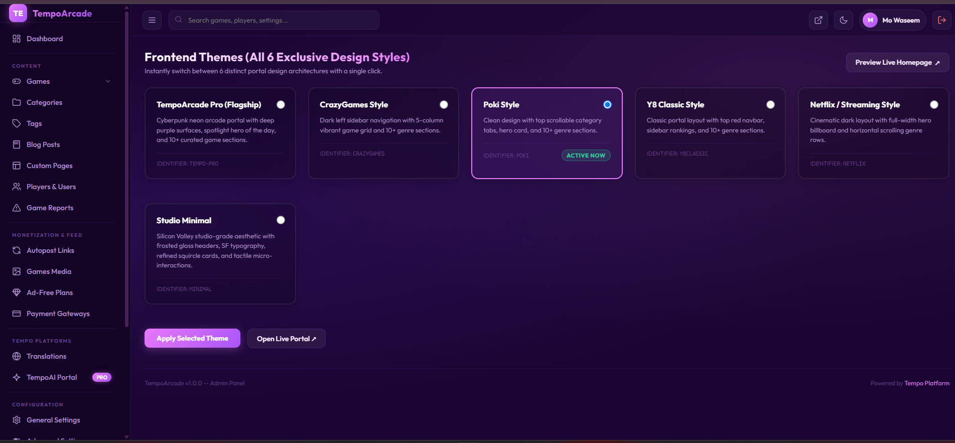955x443 pixels.
Task: Follow the Tempo Platform footer link
Action: pyautogui.click(x=927, y=383)
